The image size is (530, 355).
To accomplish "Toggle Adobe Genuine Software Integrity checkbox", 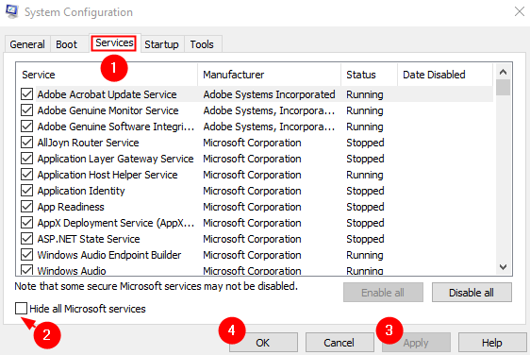I will (x=26, y=127).
